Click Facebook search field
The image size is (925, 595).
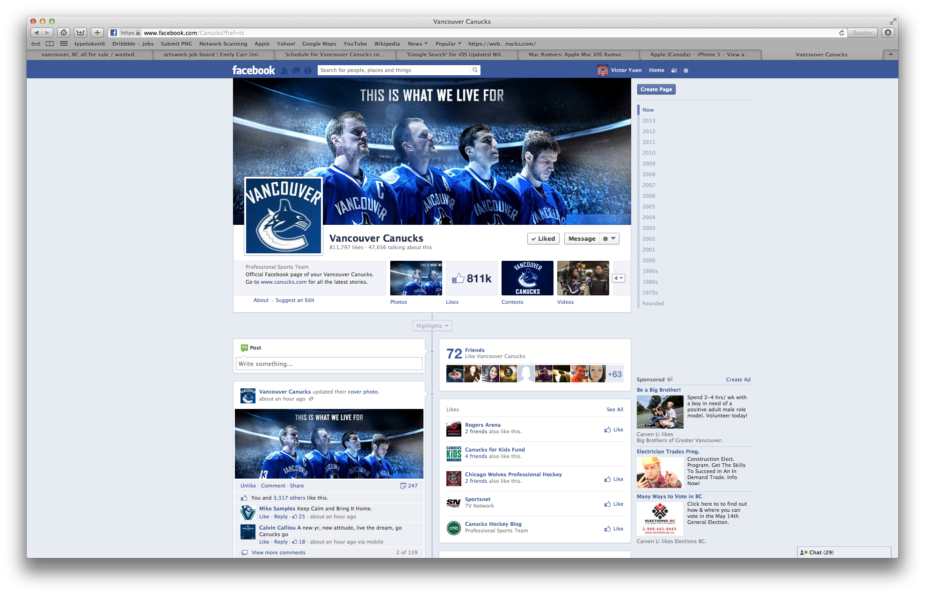coord(394,70)
